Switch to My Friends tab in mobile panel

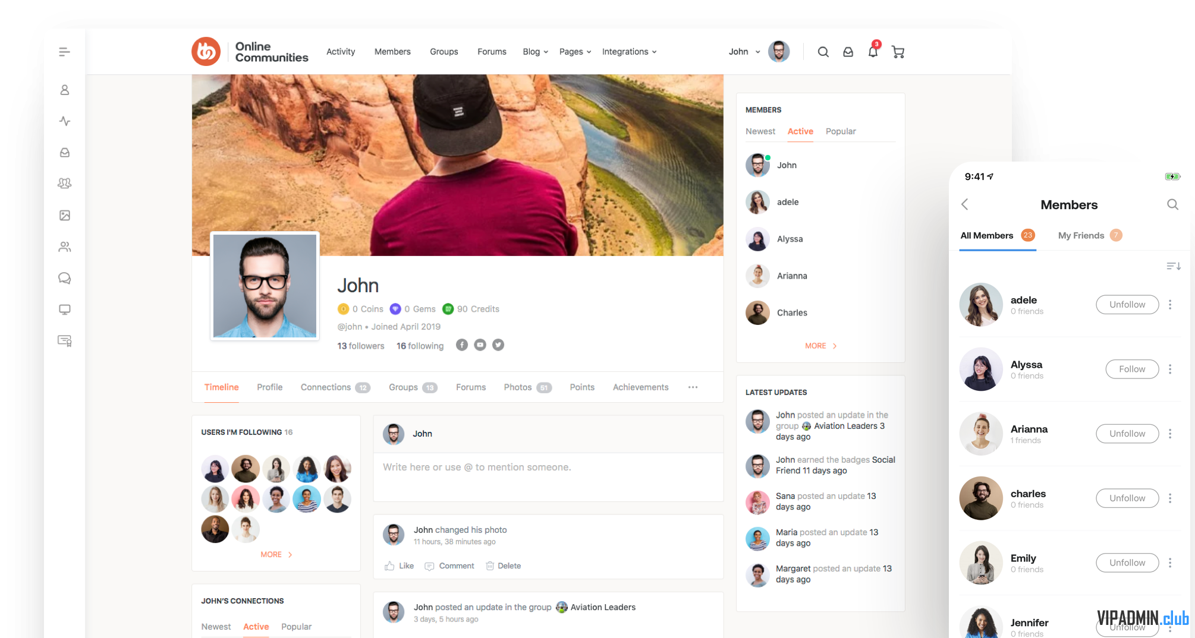coord(1090,236)
